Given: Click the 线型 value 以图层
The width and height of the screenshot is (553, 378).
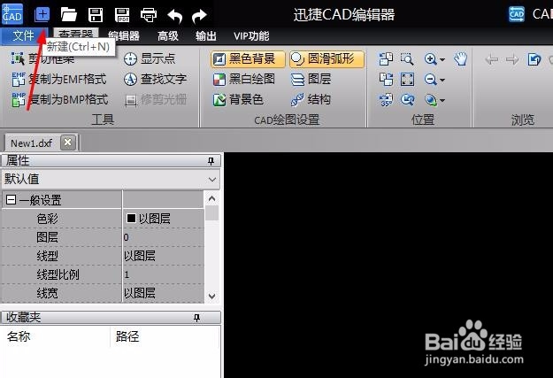Looking at the screenshot, I should coord(163,256).
